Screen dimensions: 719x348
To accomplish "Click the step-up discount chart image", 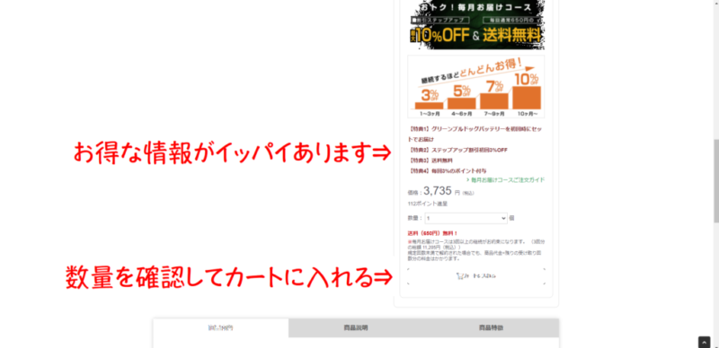I will click(476, 87).
